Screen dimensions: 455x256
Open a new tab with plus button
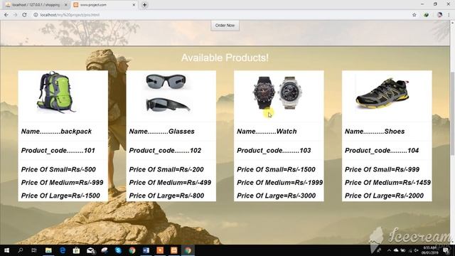(144, 5)
